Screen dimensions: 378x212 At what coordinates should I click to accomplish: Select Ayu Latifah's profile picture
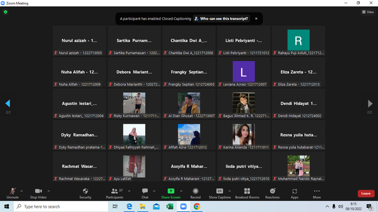pos(134,166)
